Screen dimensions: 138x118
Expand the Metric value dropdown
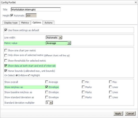[x=58, y=43]
